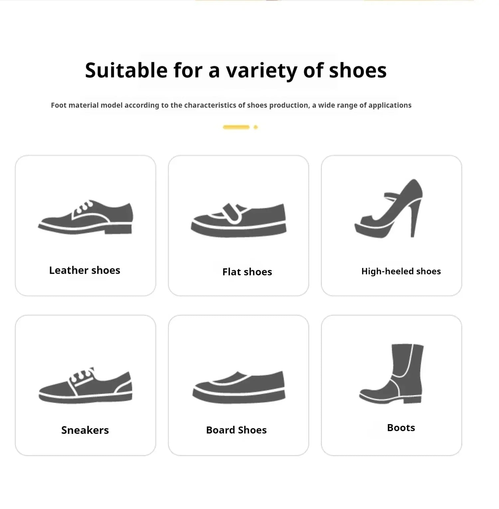Select the "Leather shoes" label
Viewport: 499px width, 509px height.
point(84,270)
